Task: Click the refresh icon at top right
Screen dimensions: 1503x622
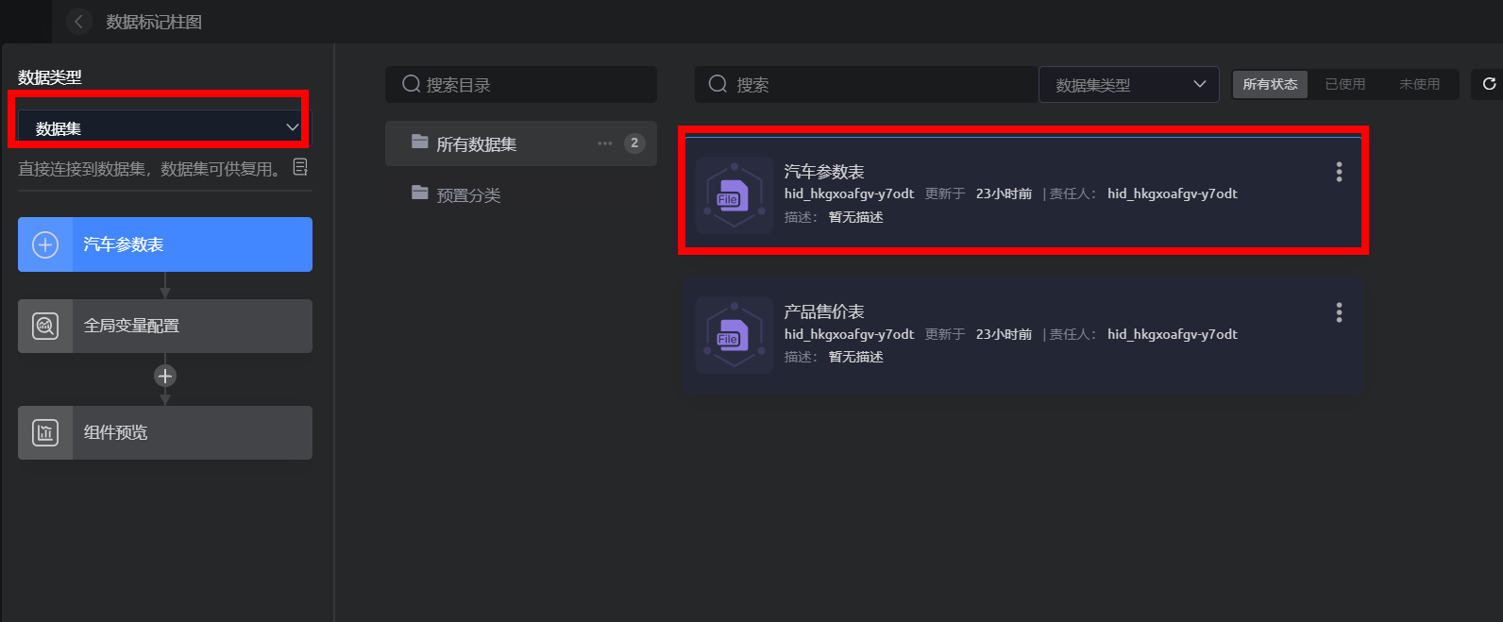Action: pos(1489,84)
